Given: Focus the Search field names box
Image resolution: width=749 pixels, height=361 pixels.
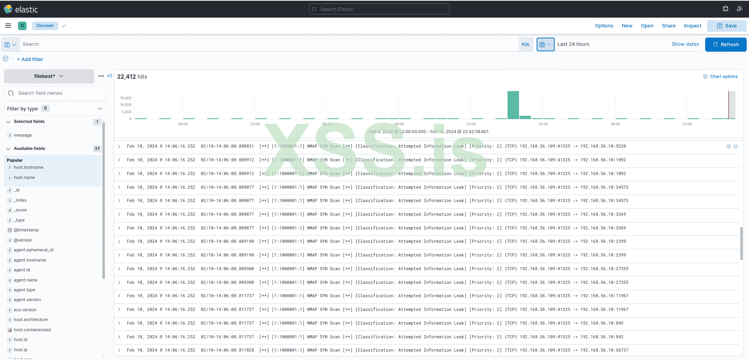Looking at the screenshot, I should [55, 93].
